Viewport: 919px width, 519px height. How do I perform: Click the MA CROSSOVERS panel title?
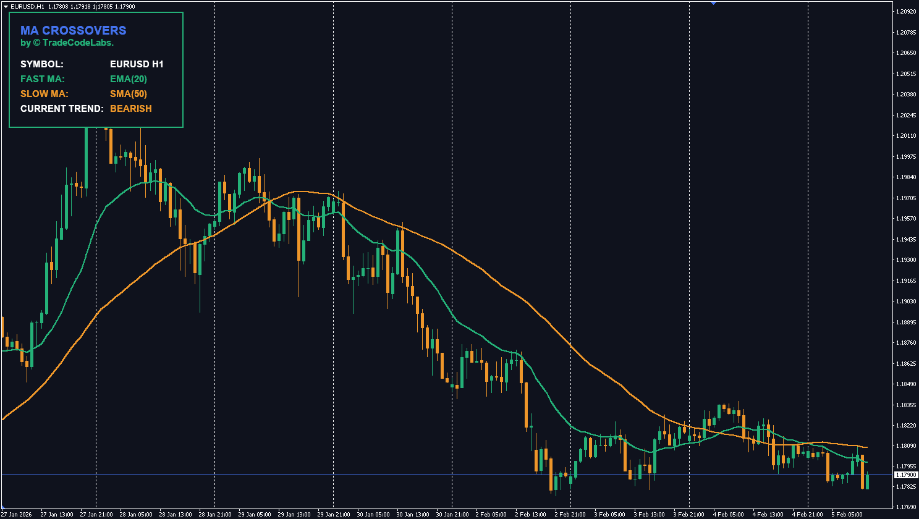73,30
